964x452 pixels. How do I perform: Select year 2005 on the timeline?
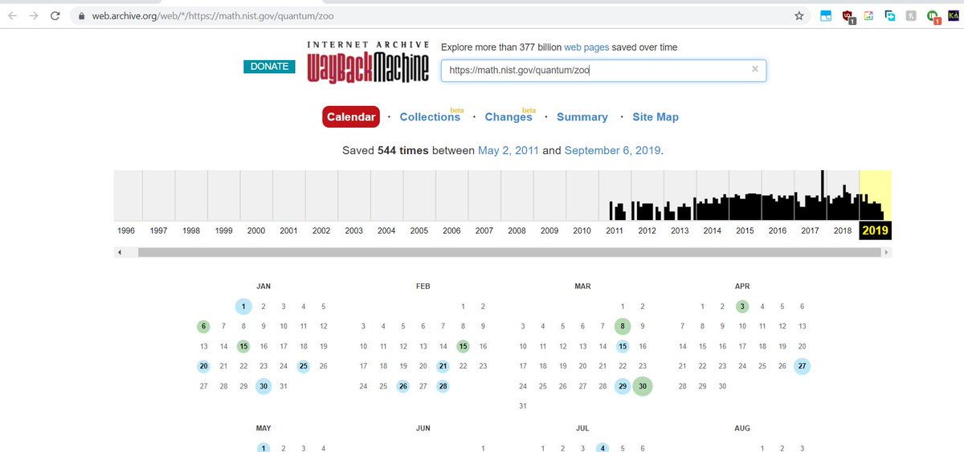(x=419, y=230)
